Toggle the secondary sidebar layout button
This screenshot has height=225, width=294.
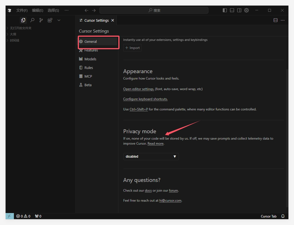click(239, 10)
